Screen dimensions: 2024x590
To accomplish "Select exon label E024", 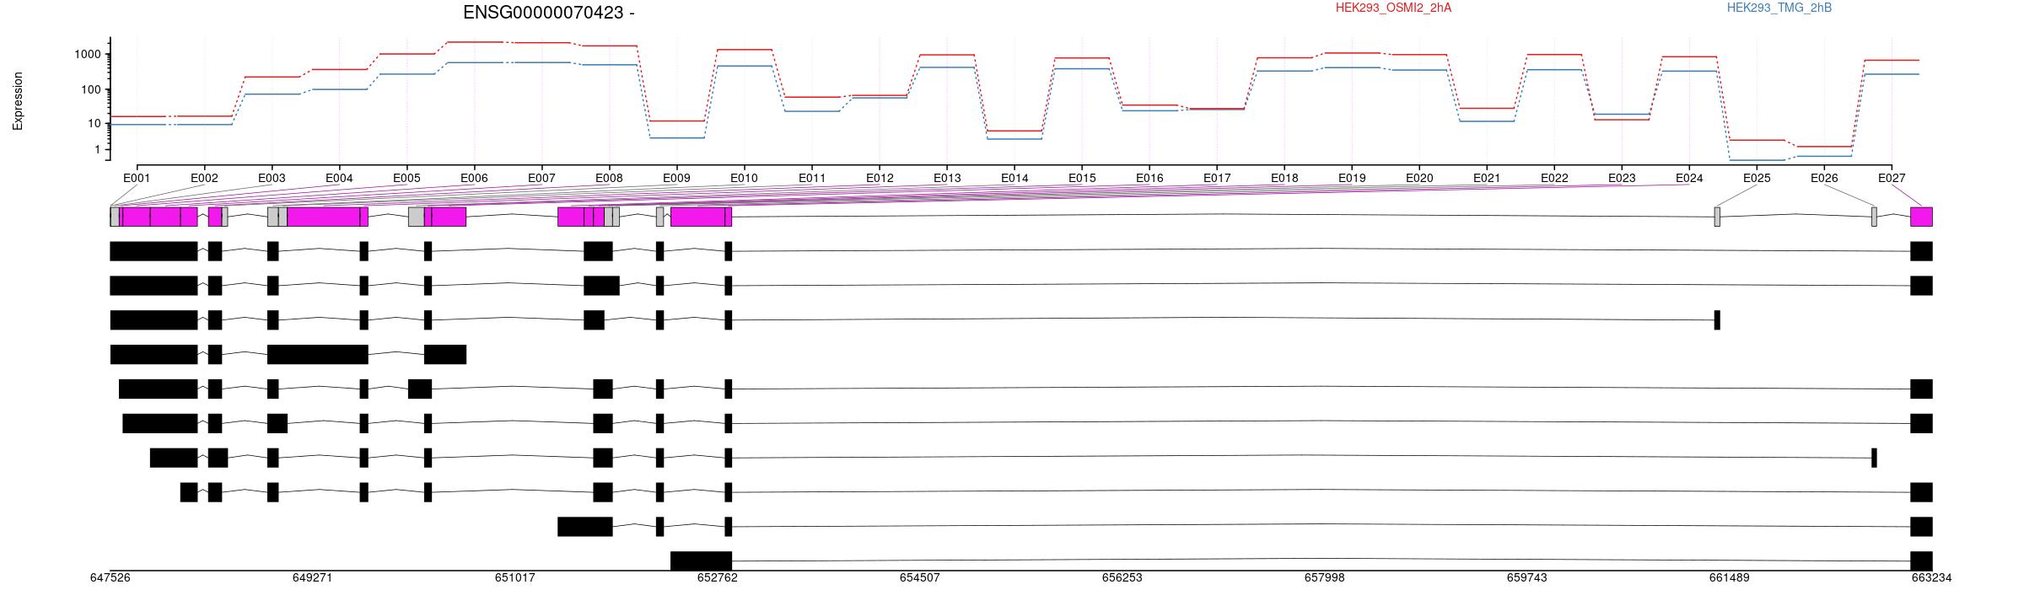I will 1689,179.
